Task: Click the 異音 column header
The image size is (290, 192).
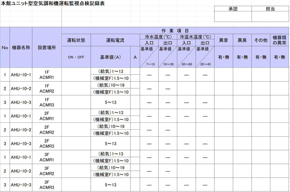Action: (223, 40)
